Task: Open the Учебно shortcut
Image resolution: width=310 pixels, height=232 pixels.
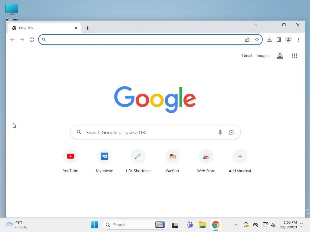Action: [x=172, y=161]
